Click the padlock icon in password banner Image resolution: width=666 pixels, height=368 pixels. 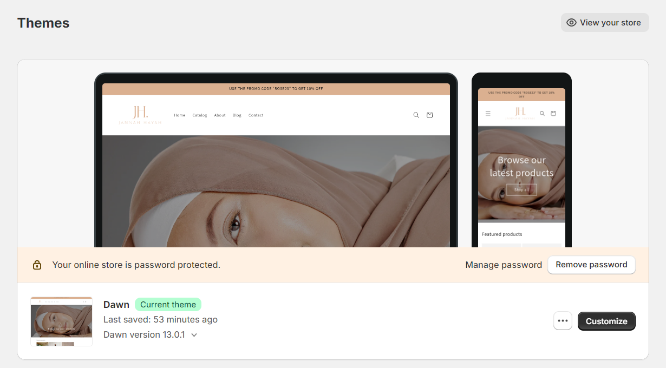[x=37, y=265]
